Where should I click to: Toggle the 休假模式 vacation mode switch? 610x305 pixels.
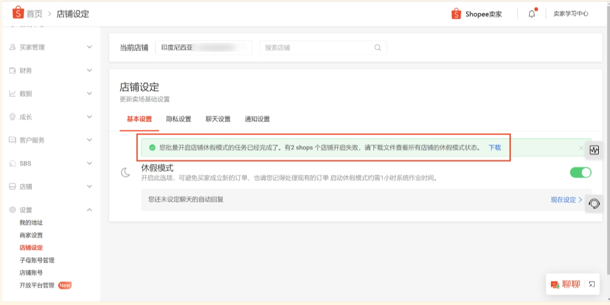coord(580,172)
